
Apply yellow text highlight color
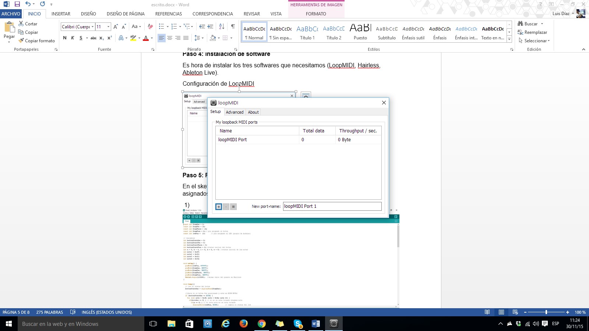133,38
